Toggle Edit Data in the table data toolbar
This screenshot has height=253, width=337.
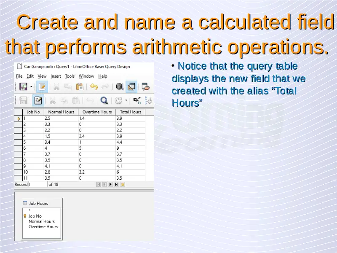pos(38,100)
